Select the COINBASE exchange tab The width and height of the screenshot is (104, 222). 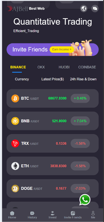[87, 67]
